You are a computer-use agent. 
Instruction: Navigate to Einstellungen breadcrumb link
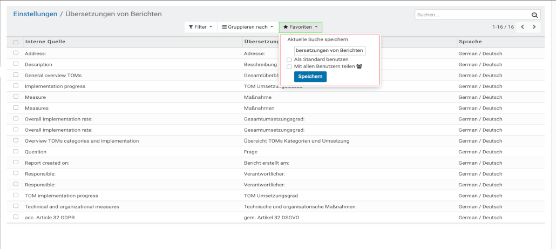pyautogui.click(x=35, y=14)
